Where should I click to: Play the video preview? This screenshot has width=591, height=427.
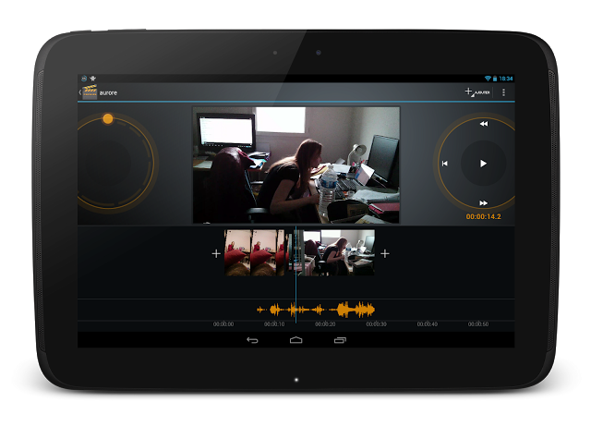483,164
